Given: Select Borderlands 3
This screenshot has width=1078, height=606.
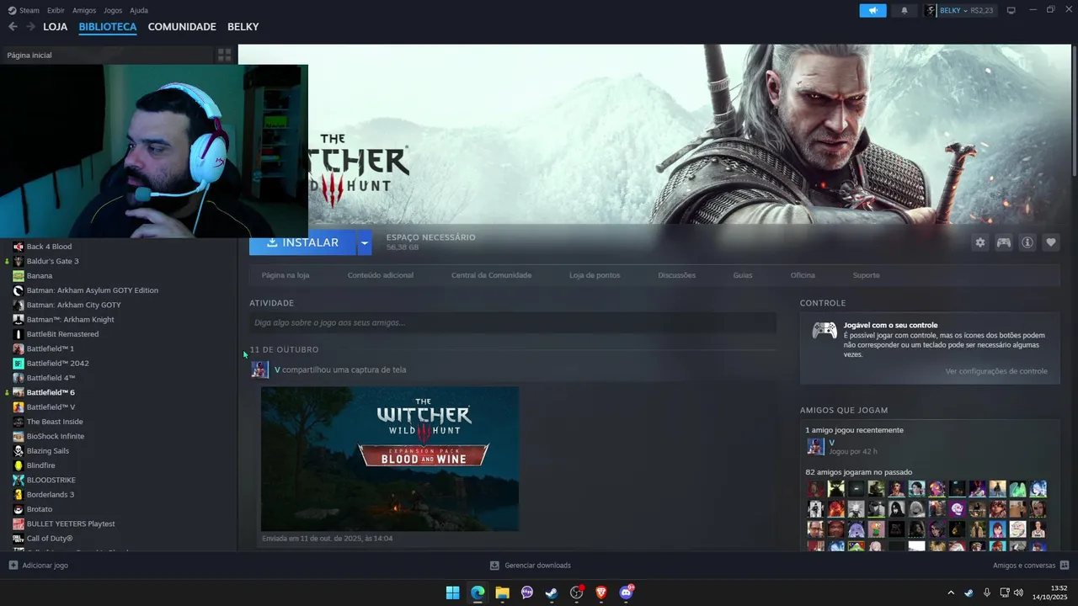Looking at the screenshot, I should (50, 494).
